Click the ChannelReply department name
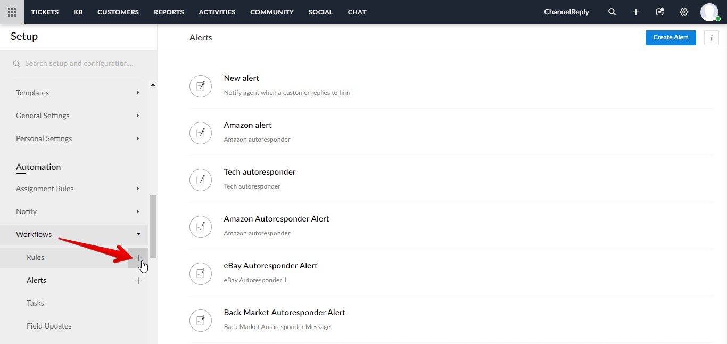Screen dimensions: 727x344 pyautogui.click(x=566, y=12)
